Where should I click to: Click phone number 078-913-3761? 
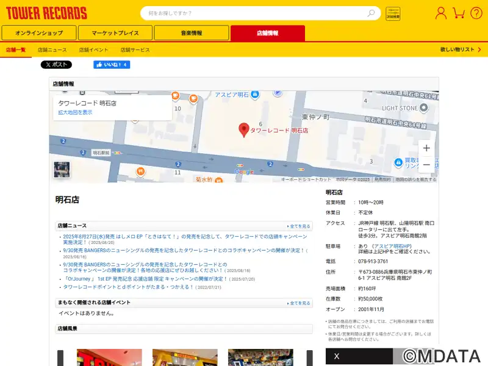[373, 262]
